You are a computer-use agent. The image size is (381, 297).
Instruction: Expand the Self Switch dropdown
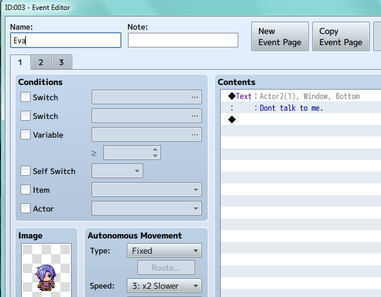[117, 170]
